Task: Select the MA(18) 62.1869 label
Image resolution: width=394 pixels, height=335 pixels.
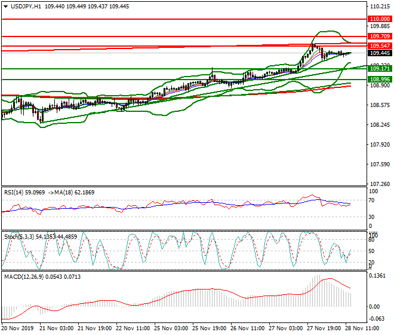Action: [75, 193]
